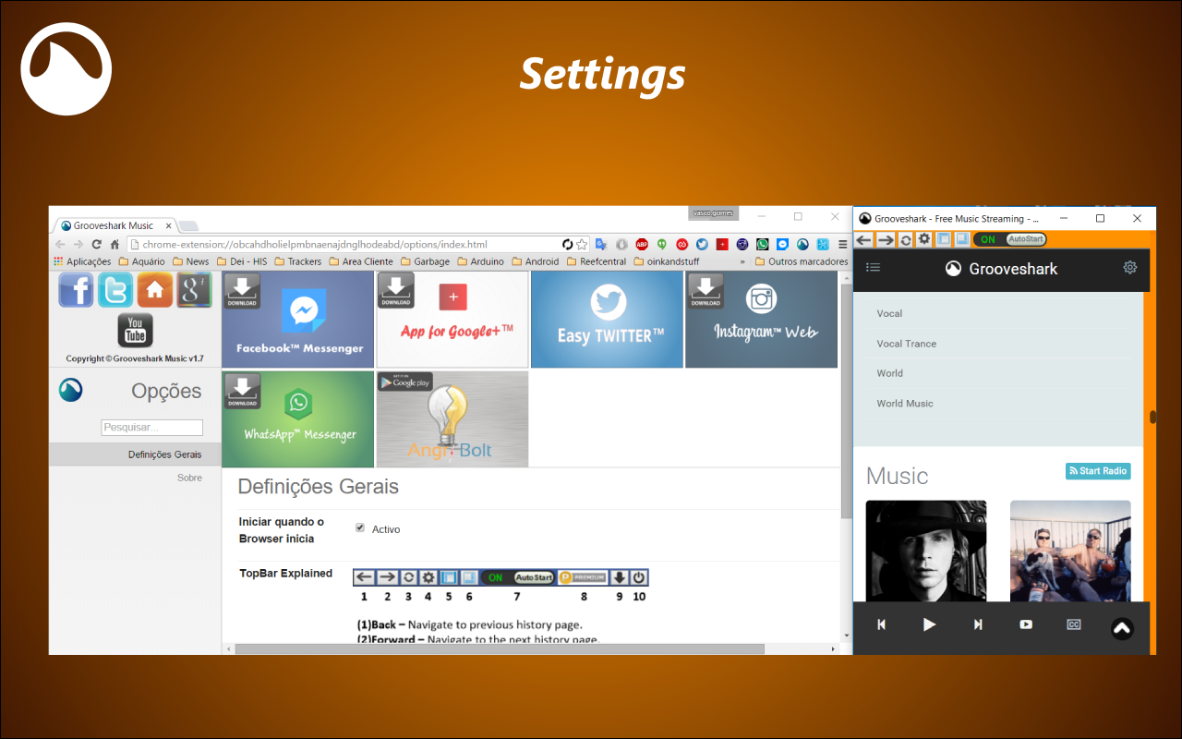Click the Pesquisar search field
The image size is (1182, 739).
(x=151, y=428)
